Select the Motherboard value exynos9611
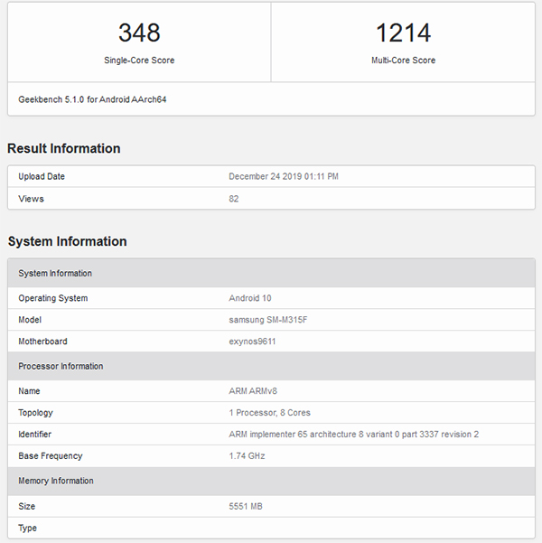Screen dimensions: 542x543 pos(252,342)
